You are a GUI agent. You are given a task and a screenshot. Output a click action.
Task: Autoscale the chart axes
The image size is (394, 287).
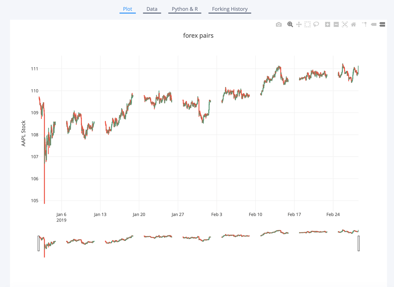[x=344, y=24]
